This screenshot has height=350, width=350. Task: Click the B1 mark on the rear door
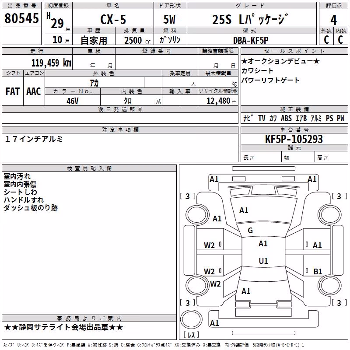point(318,271)
